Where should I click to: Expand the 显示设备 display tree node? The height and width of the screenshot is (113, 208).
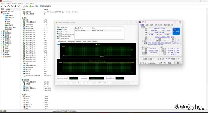(x=1, y=37)
